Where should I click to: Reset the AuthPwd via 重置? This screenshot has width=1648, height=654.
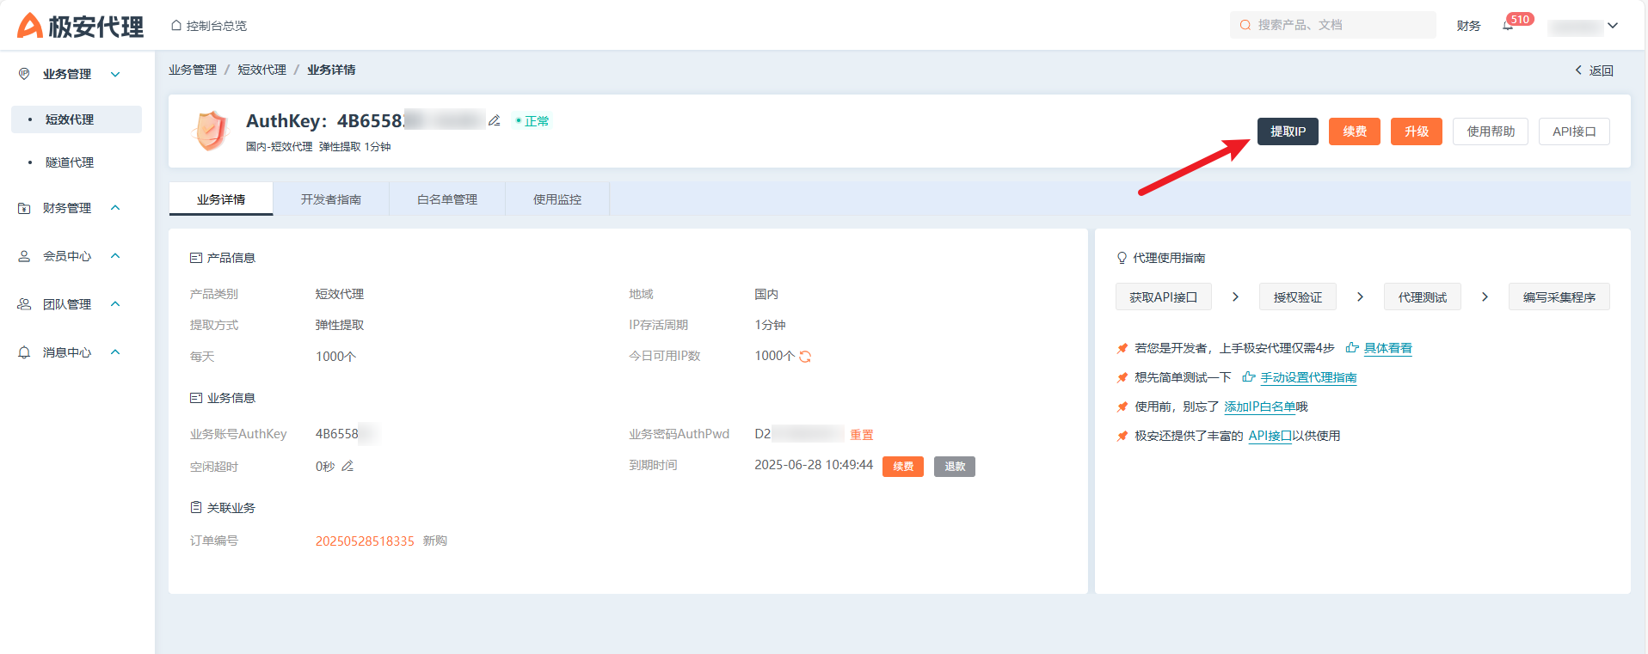[x=862, y=435]
